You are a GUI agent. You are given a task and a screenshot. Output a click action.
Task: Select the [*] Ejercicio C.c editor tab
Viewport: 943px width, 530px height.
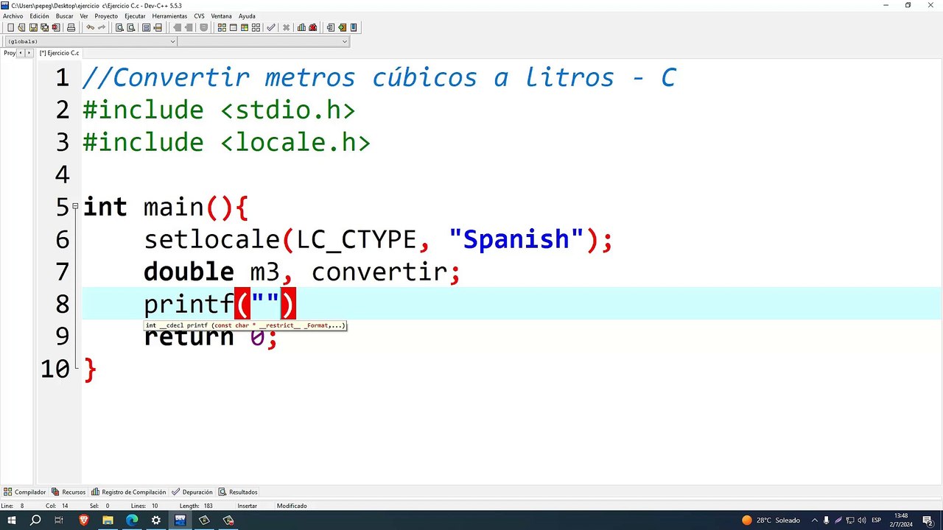(59, 53)
